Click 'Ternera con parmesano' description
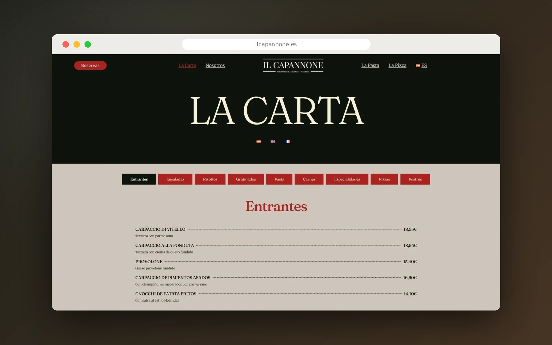552x345 pixels. pyautogui.click(x=154, y=236)
